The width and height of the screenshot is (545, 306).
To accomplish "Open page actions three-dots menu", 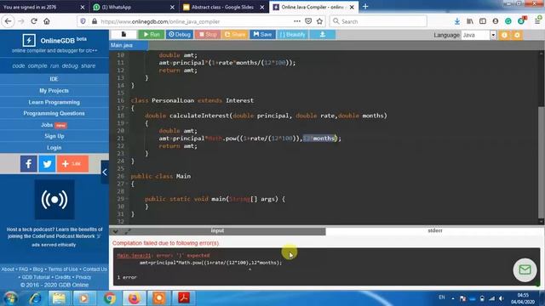I will (297, 21).
